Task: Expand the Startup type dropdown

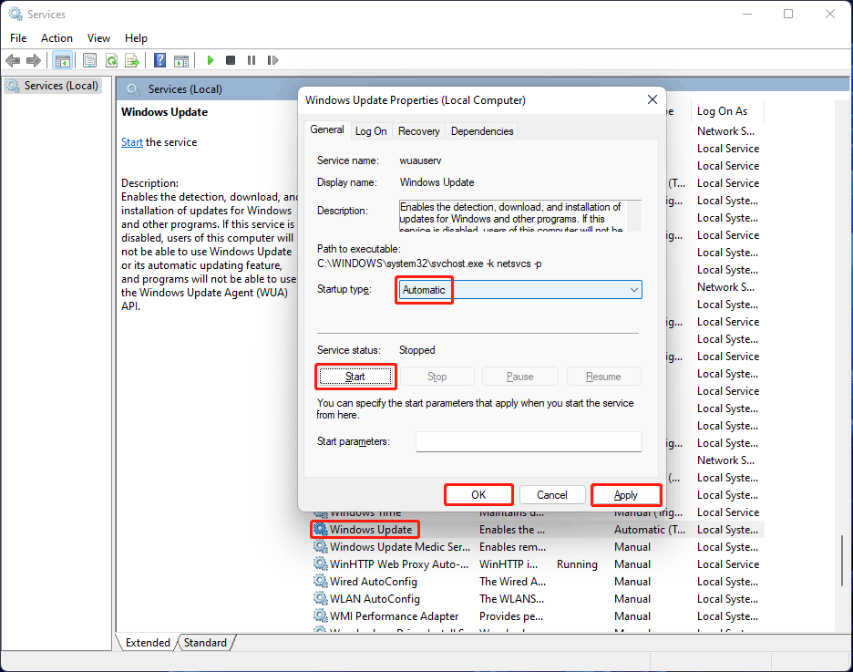Action: click(633, 290)
